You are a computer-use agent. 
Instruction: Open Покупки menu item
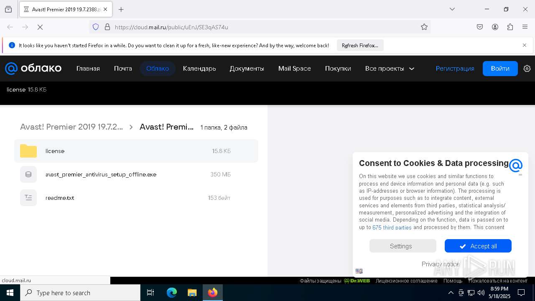pos(338,69)
